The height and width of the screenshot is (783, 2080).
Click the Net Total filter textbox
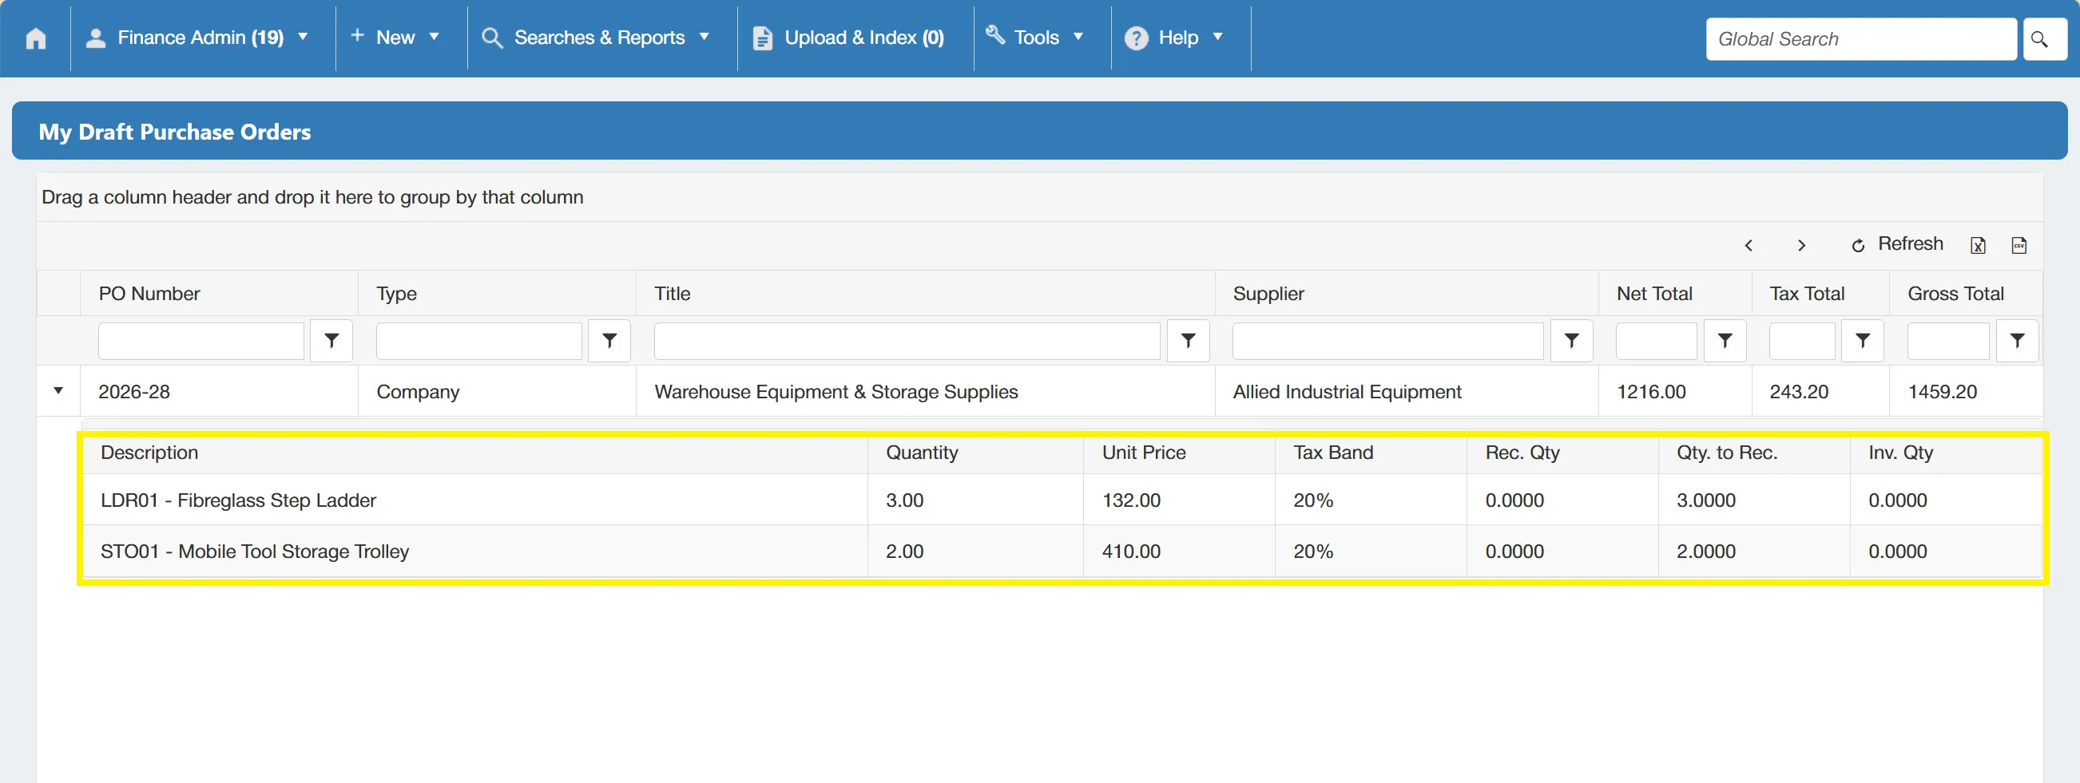(1656, 341)
